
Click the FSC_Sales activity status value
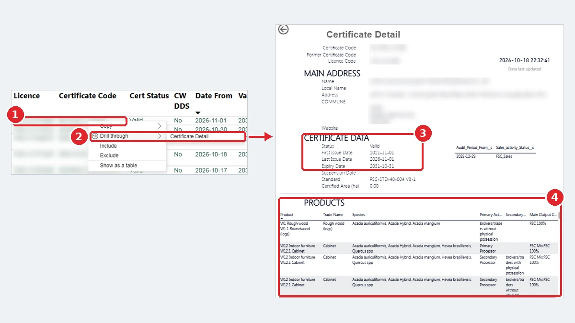tap(504, 156)
